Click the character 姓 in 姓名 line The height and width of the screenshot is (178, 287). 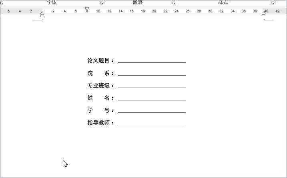click(90, 98)
